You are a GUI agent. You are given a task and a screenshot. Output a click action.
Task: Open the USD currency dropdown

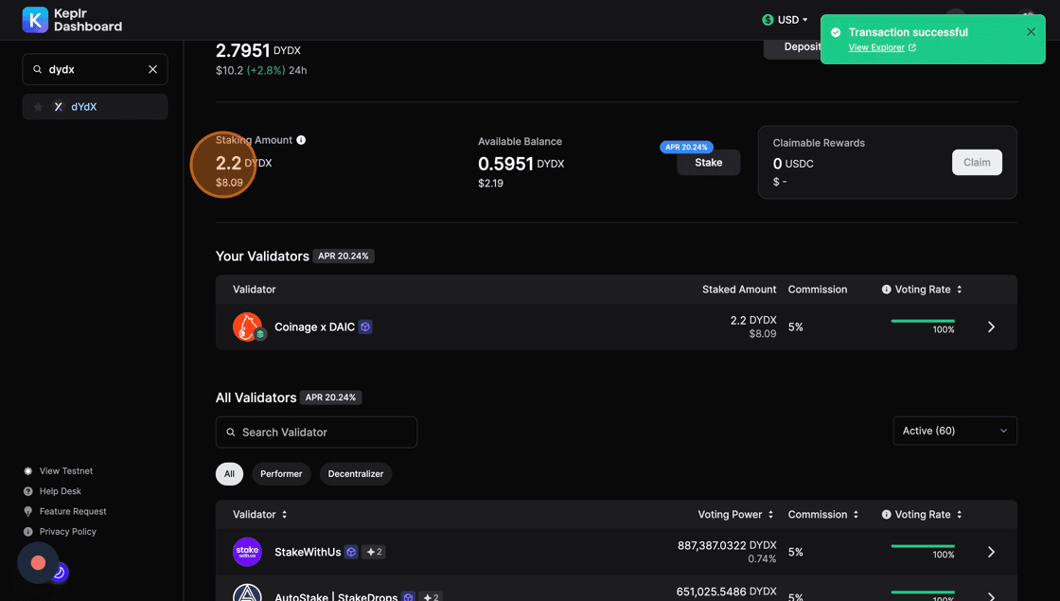(786, 20)
